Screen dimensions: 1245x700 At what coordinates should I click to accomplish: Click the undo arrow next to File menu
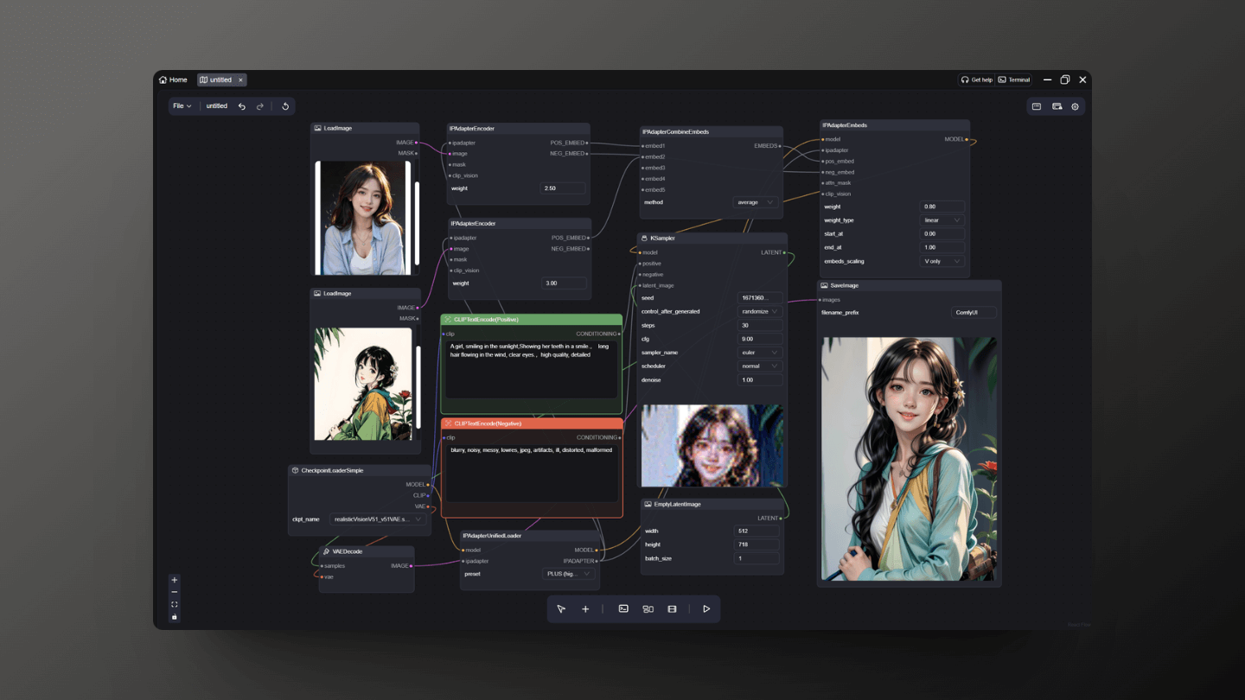tap(243, 105)
